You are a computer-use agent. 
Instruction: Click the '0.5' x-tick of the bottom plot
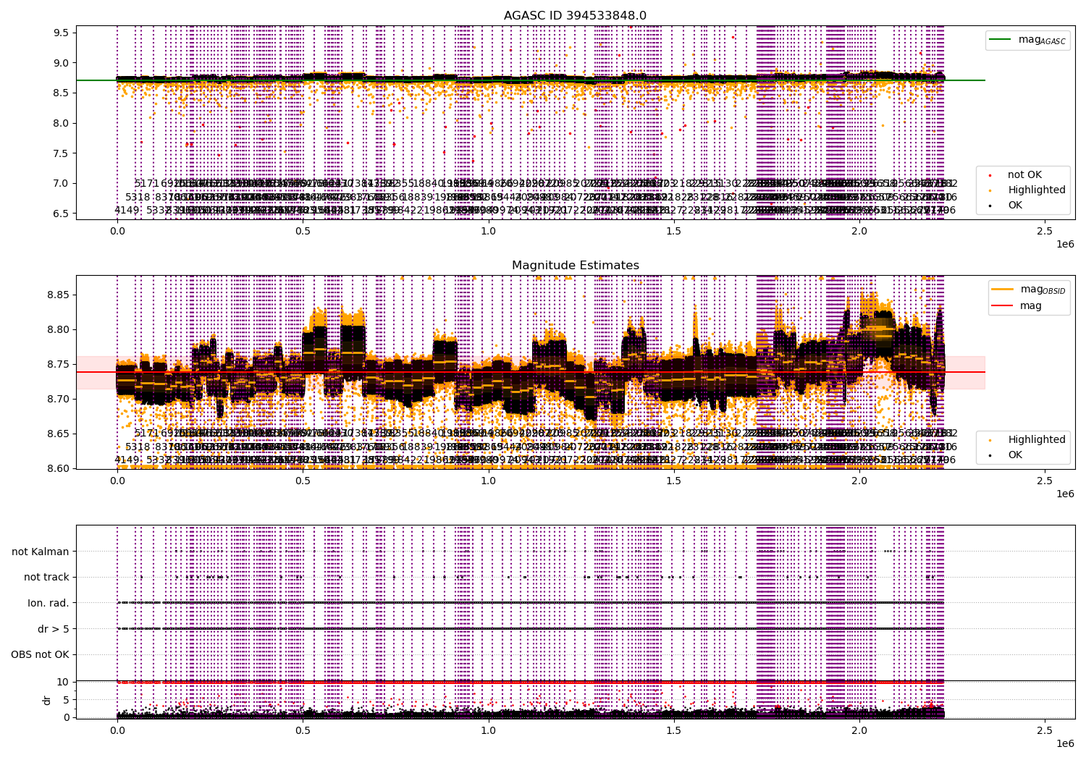pos(303,731)
